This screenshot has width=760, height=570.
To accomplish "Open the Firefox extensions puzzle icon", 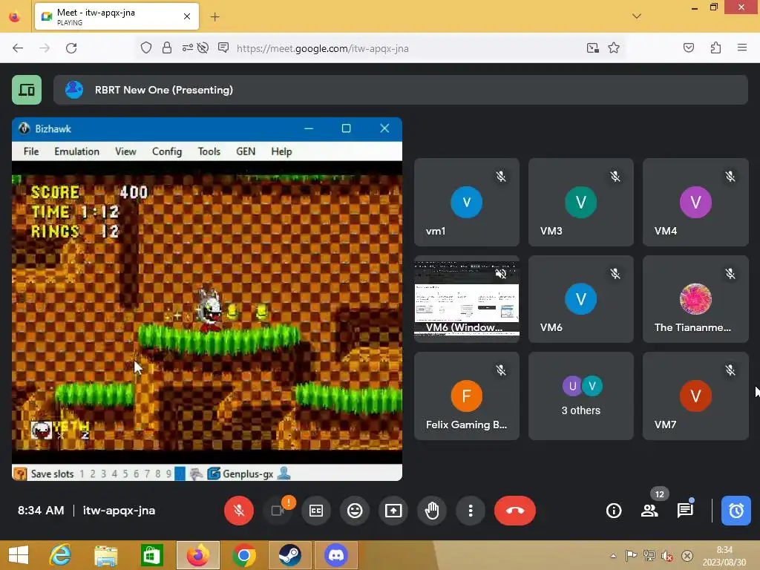I will pos(715,47).
